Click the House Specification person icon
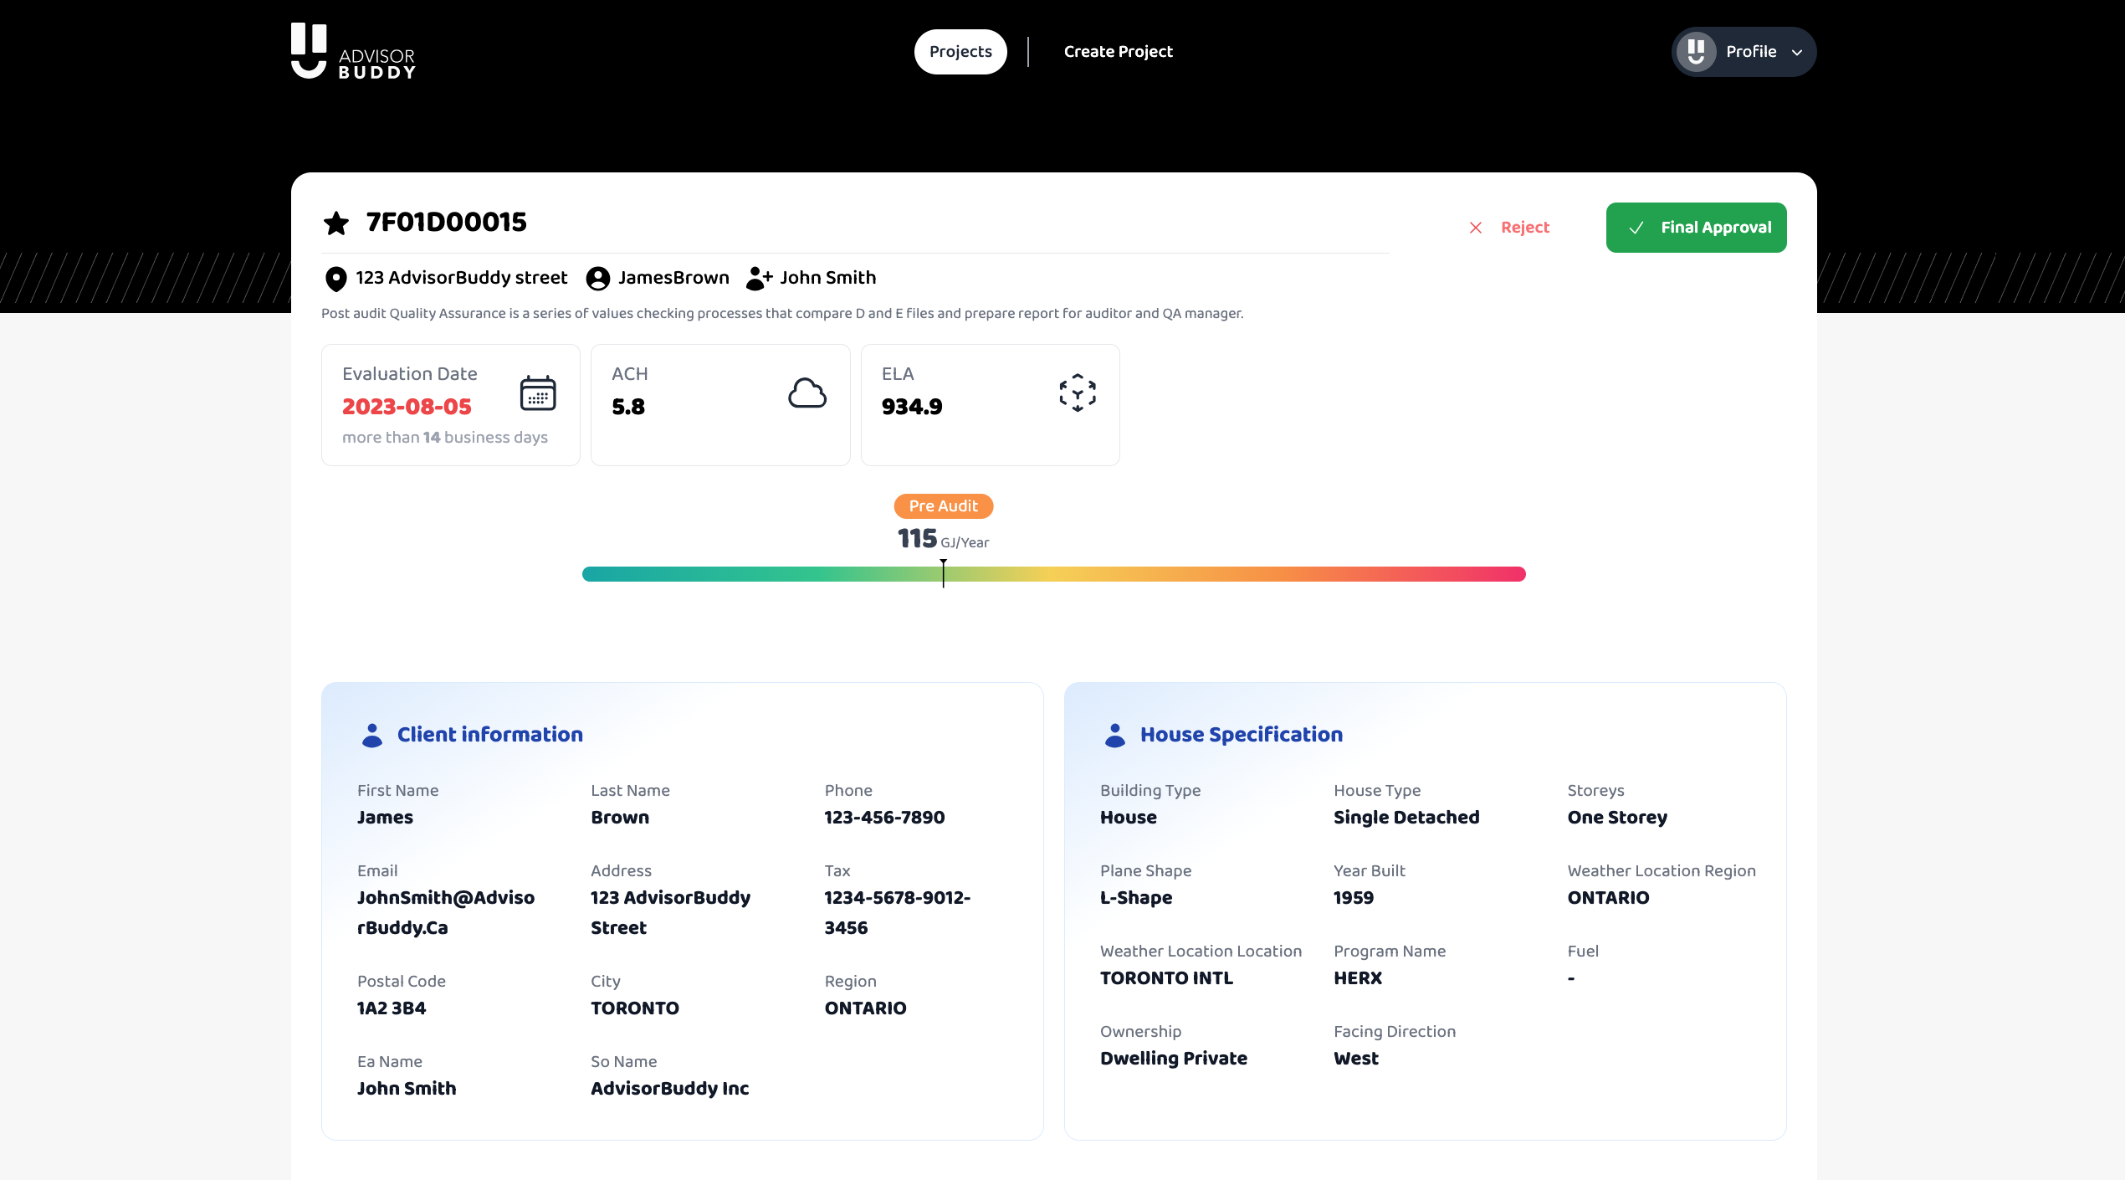Screen dimensions: 2125x1180 click(1114, 735)
